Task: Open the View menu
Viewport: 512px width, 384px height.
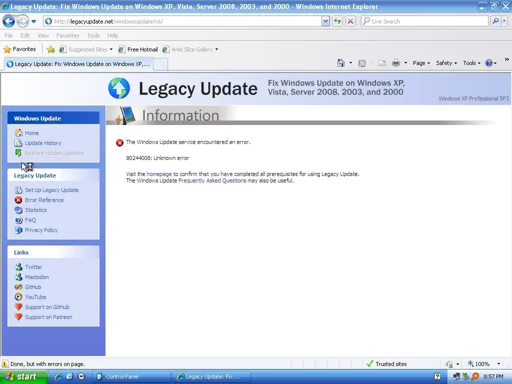Action: click(43, 35)
